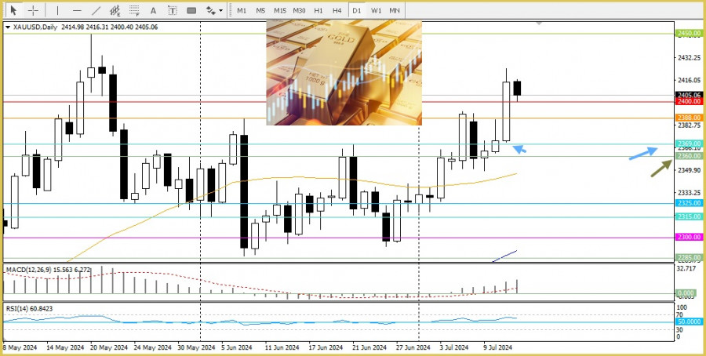Expand the XAUUSD.Daily chart menu triangle
Screen dimensions: 706x356
8,27
